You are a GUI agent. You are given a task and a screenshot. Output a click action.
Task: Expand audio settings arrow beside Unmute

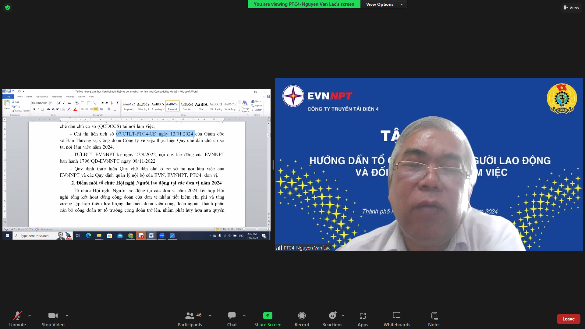tap(30, 316)
